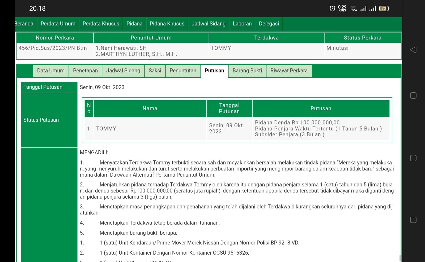Open the Pidana menu
This screenshot has width=425, height=262.
[x=134, y=24]
